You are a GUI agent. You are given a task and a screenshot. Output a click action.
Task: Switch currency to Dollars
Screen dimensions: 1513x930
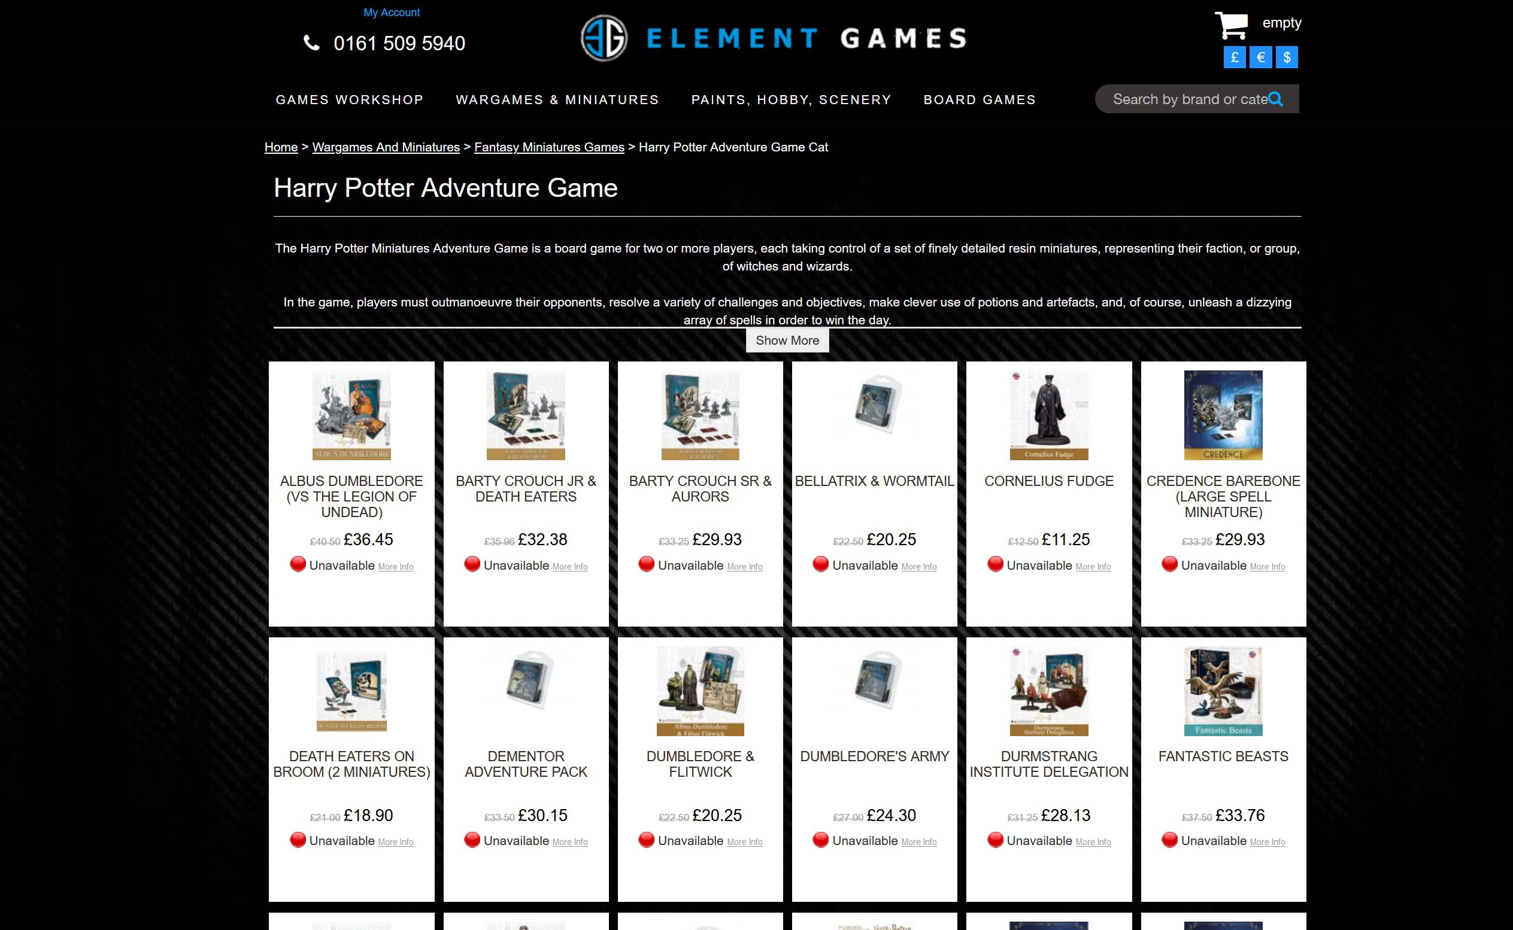pos(1287,57)
